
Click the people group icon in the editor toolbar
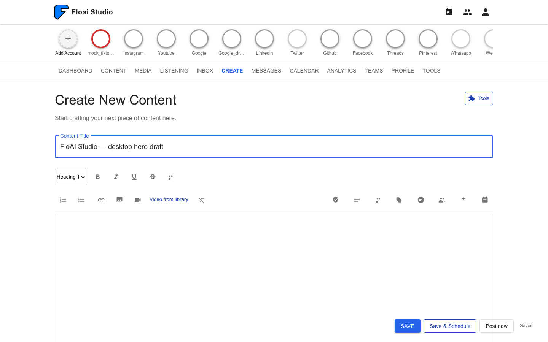442,200
